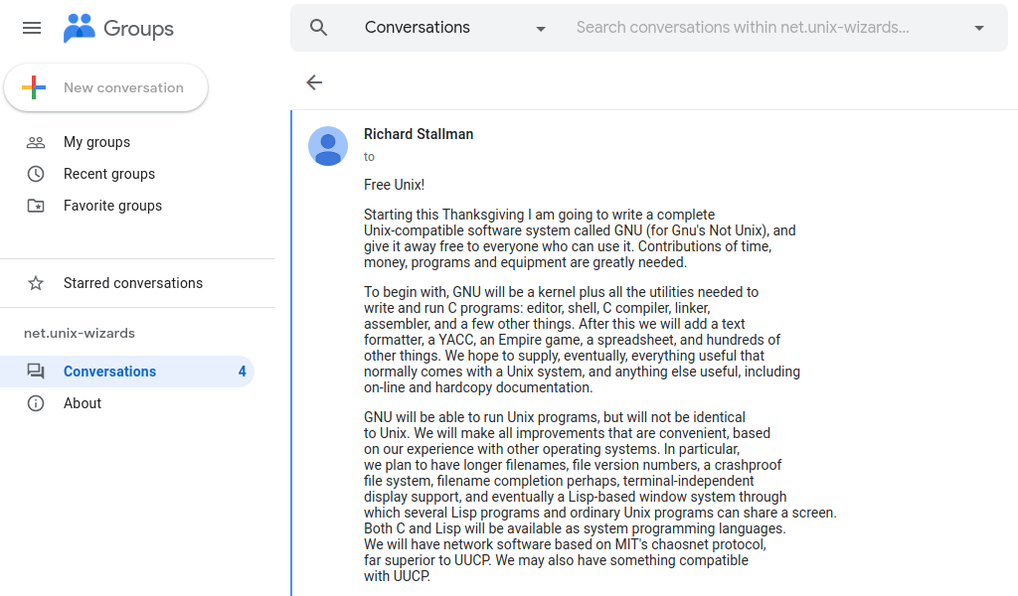Select Conversations in sidebar

(x=109, y=372)
